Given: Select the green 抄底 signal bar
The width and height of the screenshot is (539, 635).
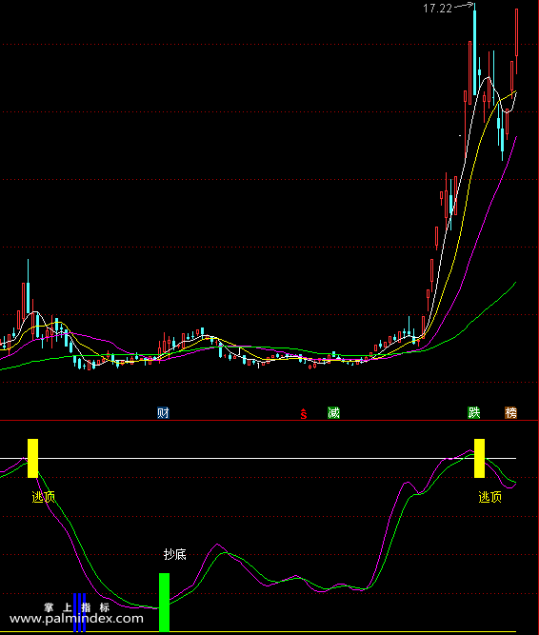Looking at the screenshot, I should pos(164,603).
